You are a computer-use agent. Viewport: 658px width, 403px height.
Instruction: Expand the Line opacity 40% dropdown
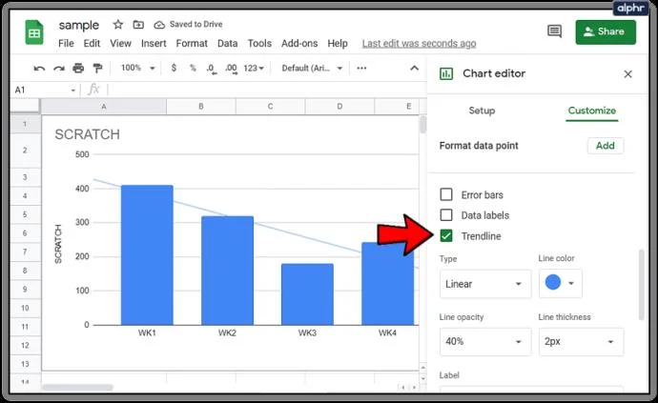485,342
